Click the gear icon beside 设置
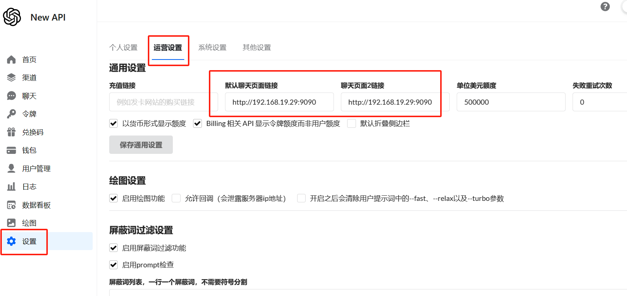The image size is (627, 296). click(x=11, y=241)
